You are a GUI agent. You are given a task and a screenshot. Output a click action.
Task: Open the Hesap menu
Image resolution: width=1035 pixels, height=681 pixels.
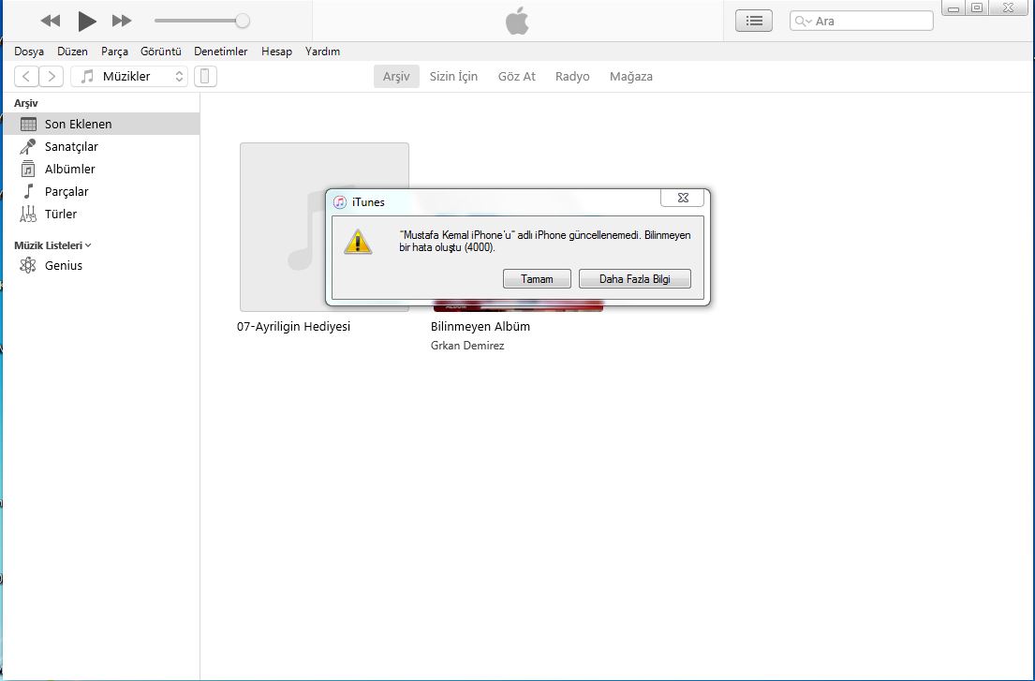click(276, 52)
